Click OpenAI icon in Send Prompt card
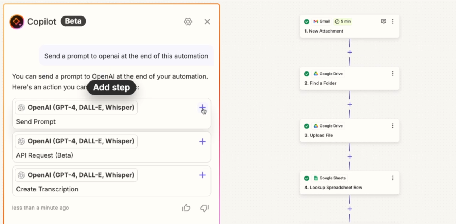The width and height of the screenshot is (456, 224). 22,108
